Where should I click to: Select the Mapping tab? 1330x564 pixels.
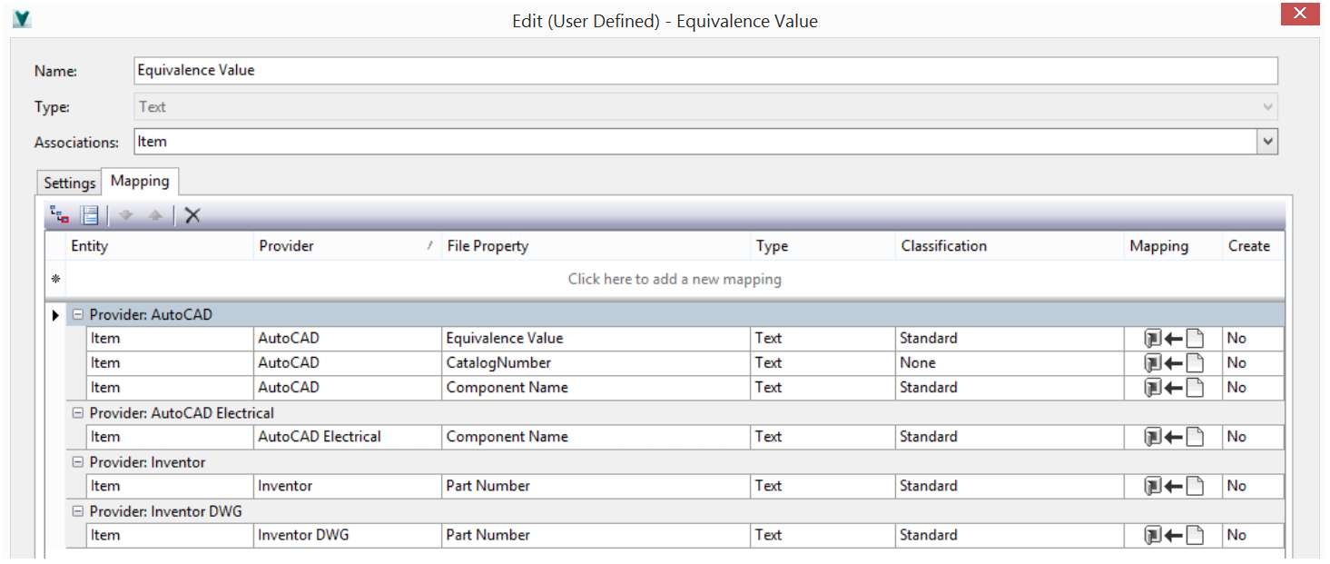pos(140,182)
